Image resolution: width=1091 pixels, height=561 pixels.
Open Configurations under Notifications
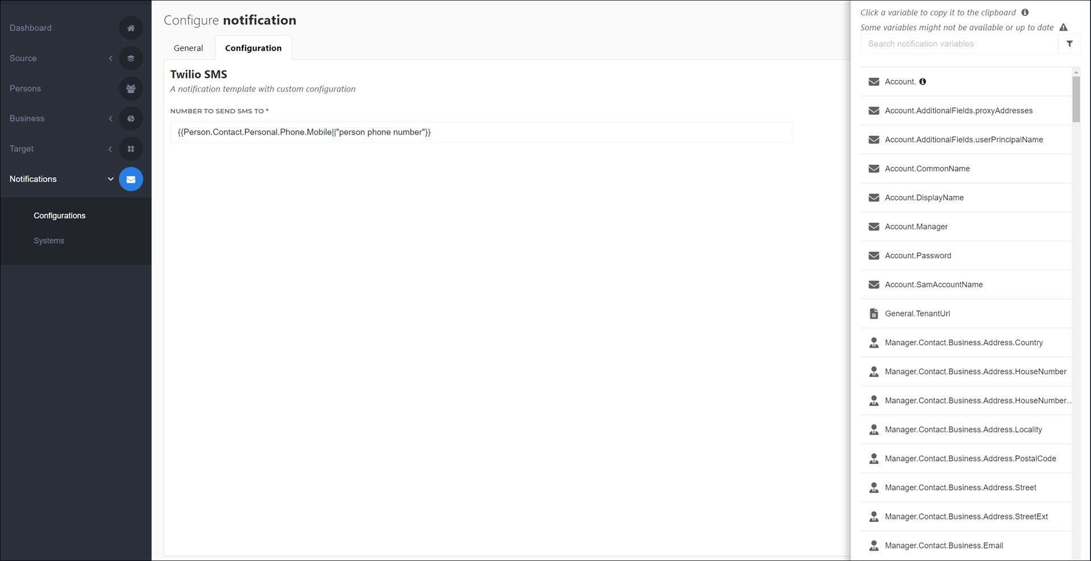(x=60, y=216)
